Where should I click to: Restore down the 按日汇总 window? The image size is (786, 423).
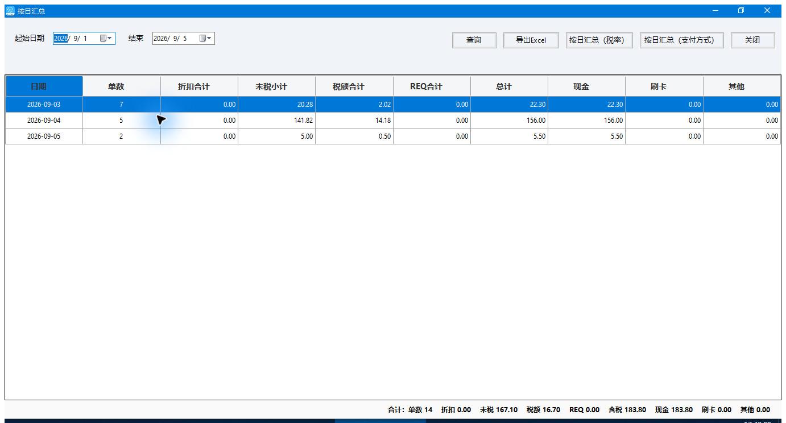pyautogui.click(x=741, y=11)
